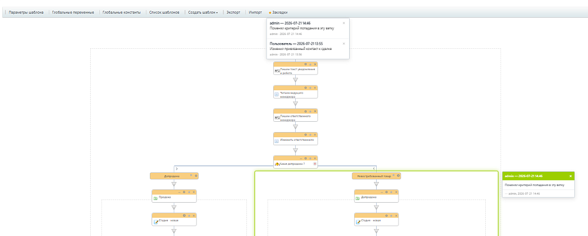
Task: Open gear settings on 'Невостребованный товар' branch
Action: point(399,175)
